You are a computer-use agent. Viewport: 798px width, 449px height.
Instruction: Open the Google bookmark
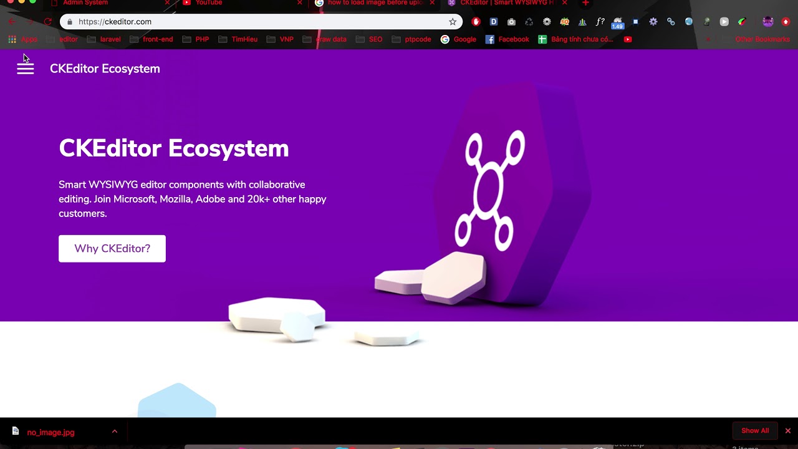pos(458,39)
